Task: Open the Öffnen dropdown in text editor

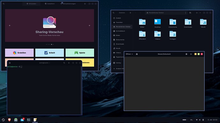Action: [129, 54]
